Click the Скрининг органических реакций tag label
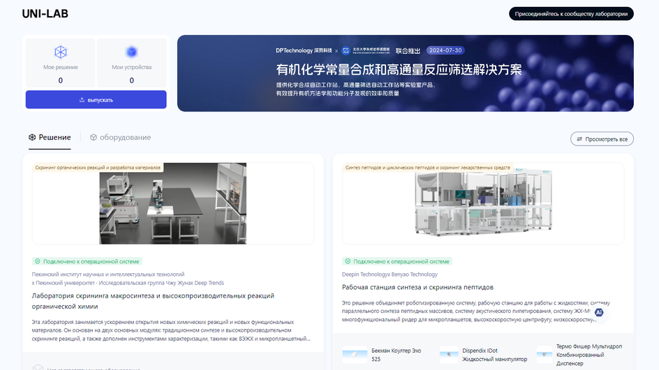 (98, 167)
